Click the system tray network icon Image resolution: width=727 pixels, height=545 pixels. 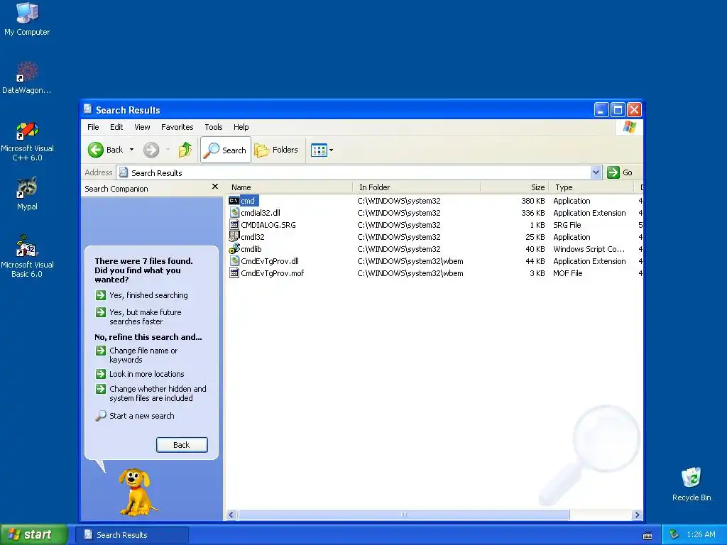[x=674, y=534]
